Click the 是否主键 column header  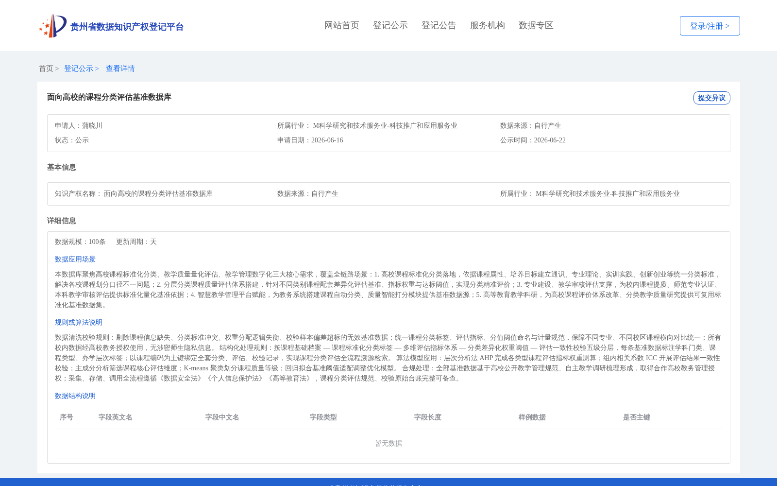coord(637,417)
